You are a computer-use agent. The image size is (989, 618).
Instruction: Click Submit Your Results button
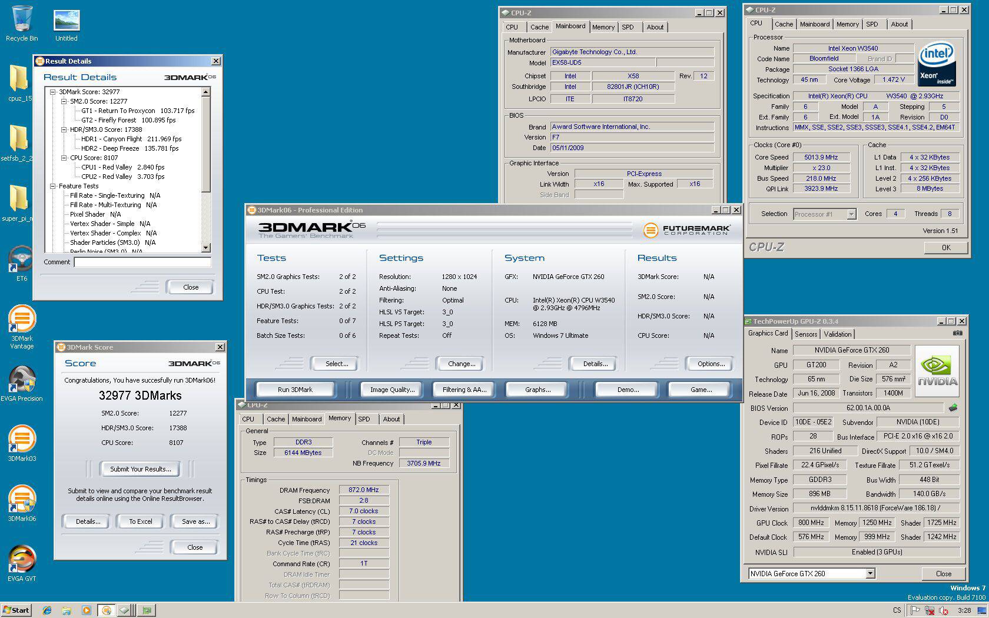pyautogui.click(x=141, y=469)
